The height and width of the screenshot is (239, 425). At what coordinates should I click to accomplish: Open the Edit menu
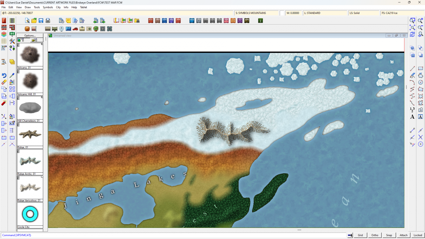11,7
